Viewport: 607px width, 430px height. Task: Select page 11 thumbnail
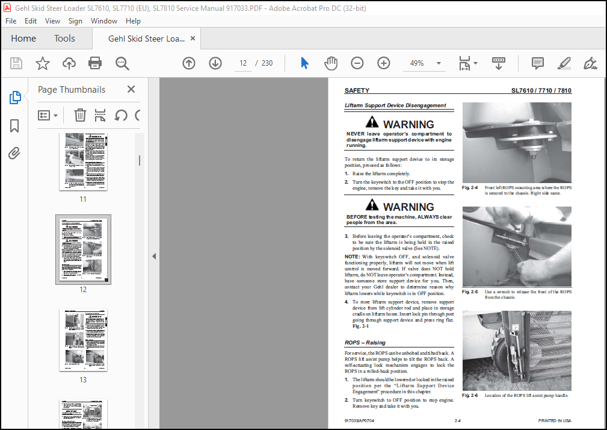pyautogui.click(x=83, y=161)
